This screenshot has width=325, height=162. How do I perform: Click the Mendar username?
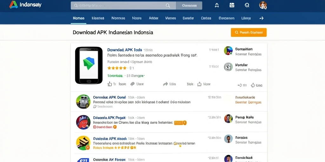coord(242,65)
